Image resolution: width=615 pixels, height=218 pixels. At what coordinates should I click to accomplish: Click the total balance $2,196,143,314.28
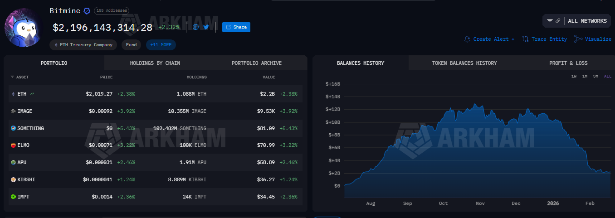click(x=102, y=28)
